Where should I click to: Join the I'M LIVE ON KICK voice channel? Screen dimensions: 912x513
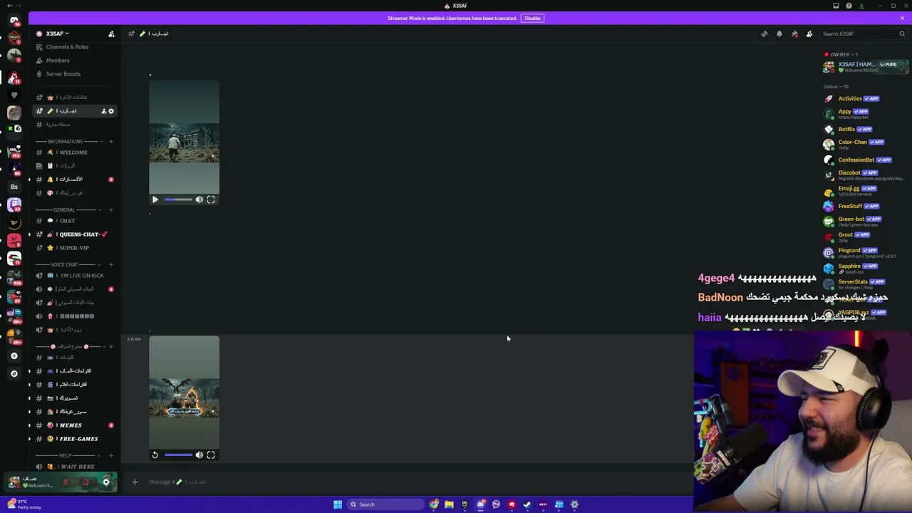tap(75, 276)
